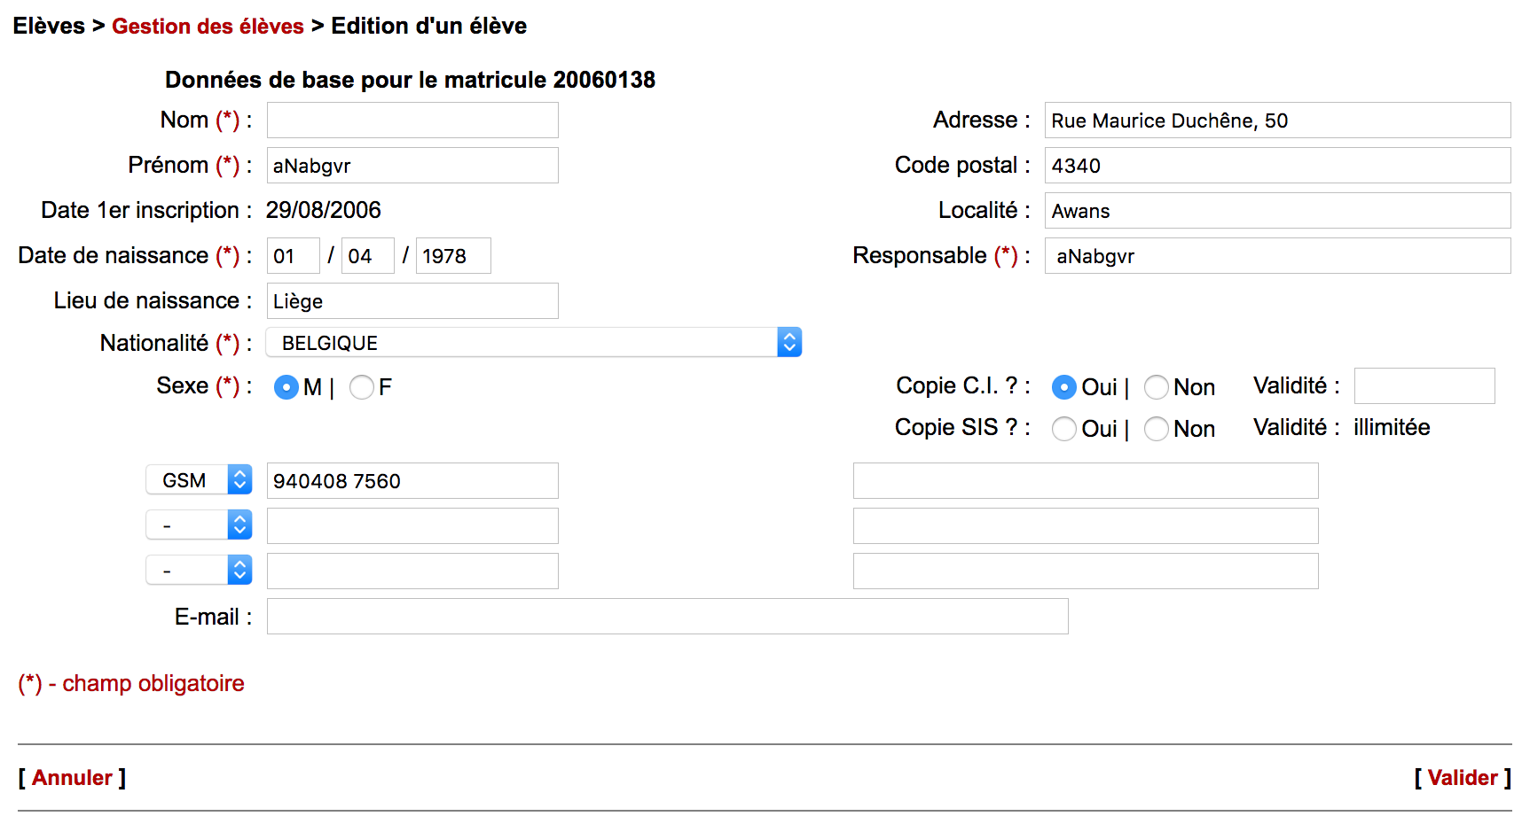The width and height of the screenshot is (1522, 824).
Task: Click the empty Nom input field
Action: coord(412,120)
